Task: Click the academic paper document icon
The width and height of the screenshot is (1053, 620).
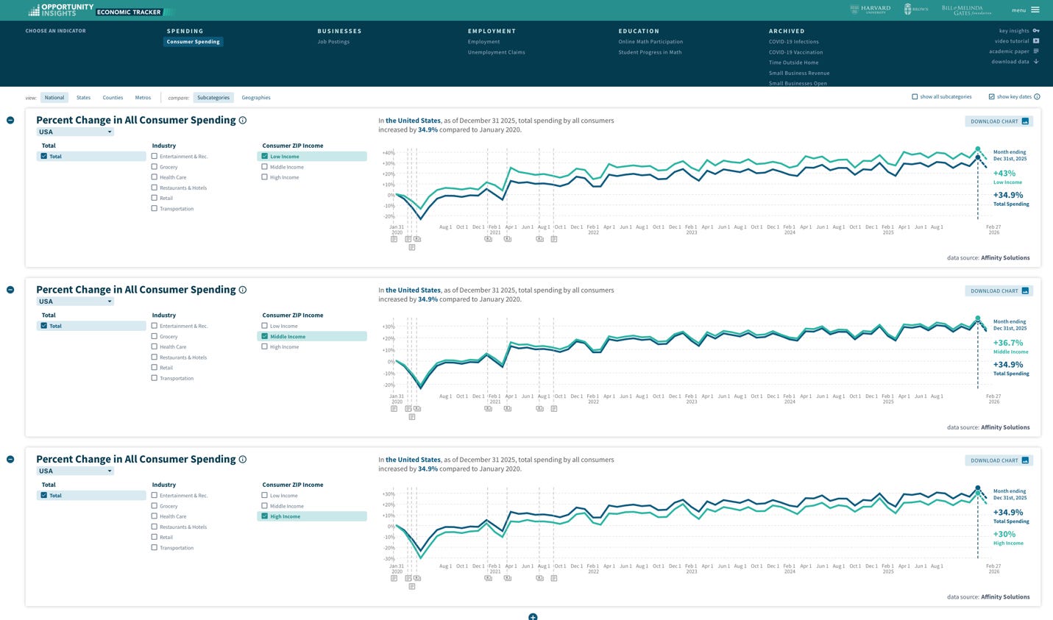Action: [x=1036, y=51]
